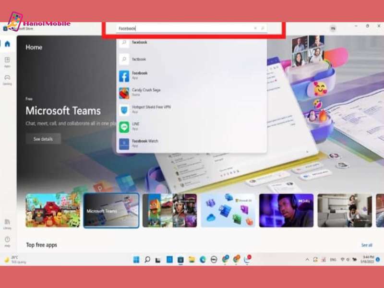This screenshot has width=384, height=288.
Task: Open the Apps section in sidebar
Action: pyautogui.click(x=7, y=62)
